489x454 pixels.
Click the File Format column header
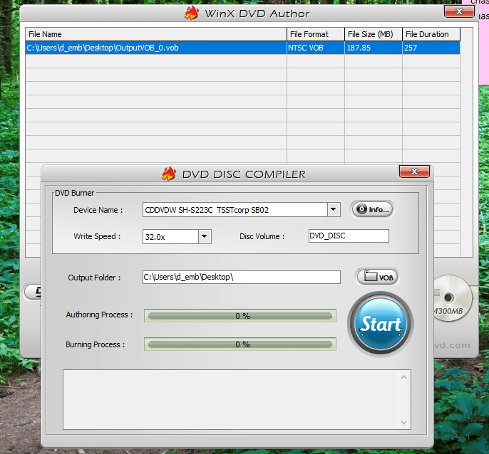pos(316,34)
